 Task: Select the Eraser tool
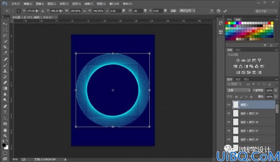coord(5,83)
